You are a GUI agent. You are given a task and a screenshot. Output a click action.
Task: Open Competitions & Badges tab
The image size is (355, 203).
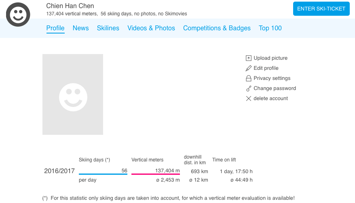pos(217,28)
